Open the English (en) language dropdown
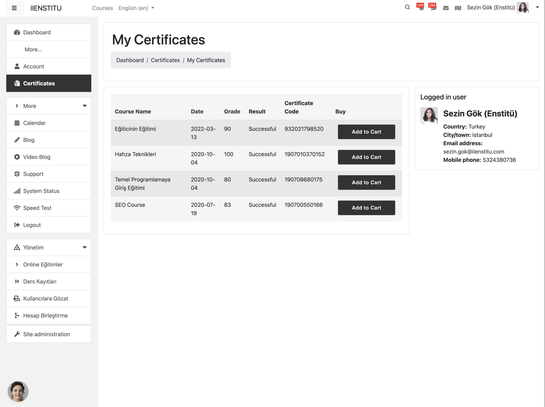This screenshot has height=407, width=545. click(x=136, y=8)
